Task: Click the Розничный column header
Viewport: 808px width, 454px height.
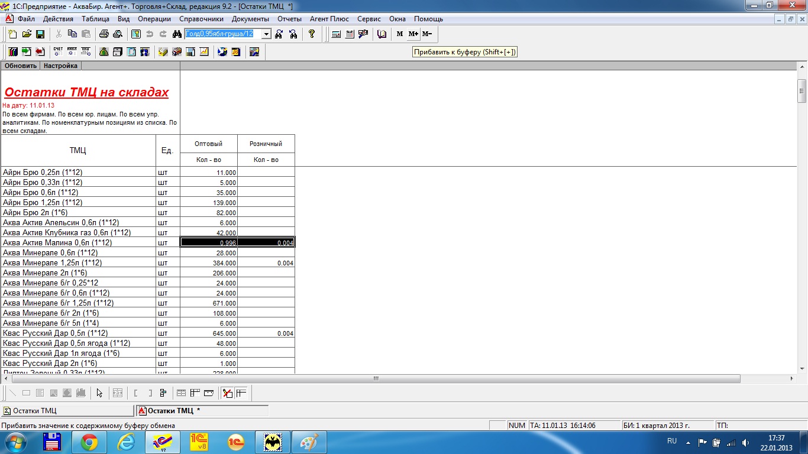Action: [x=266, y=144]
